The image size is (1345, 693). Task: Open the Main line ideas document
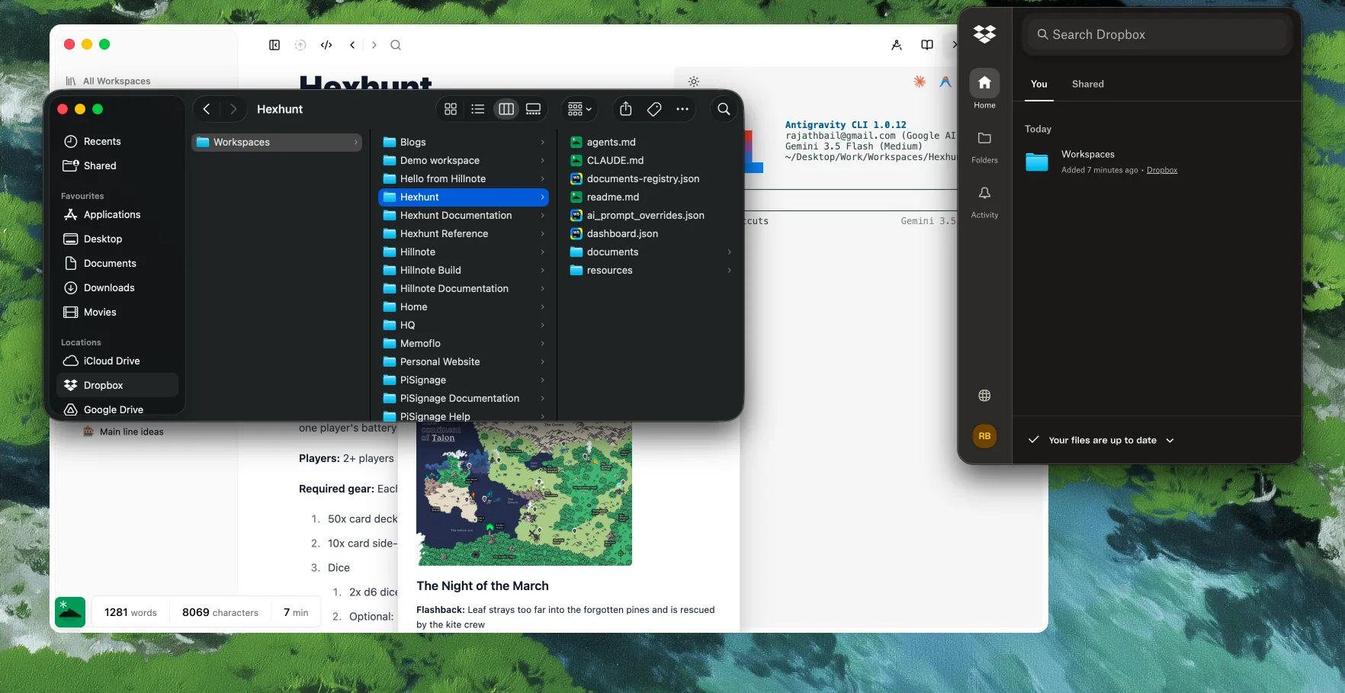pyautogui.click(x=123, y=432)
